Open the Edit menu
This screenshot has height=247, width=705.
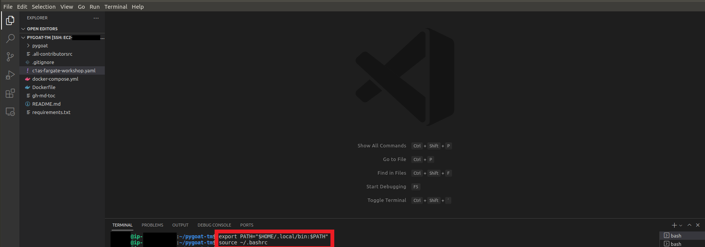pos(22,6)
